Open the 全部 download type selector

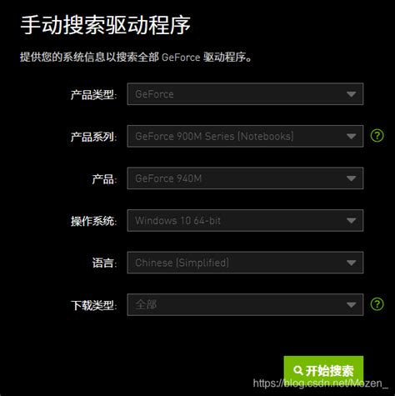(x=245, y=304)
